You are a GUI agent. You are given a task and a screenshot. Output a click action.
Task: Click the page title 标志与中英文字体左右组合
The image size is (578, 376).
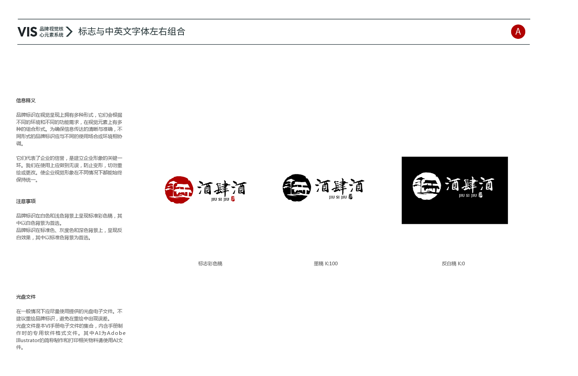132,32
